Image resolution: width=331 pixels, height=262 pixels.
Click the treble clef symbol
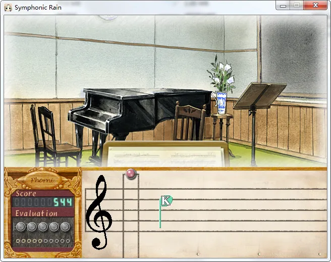tap(99, 211)
